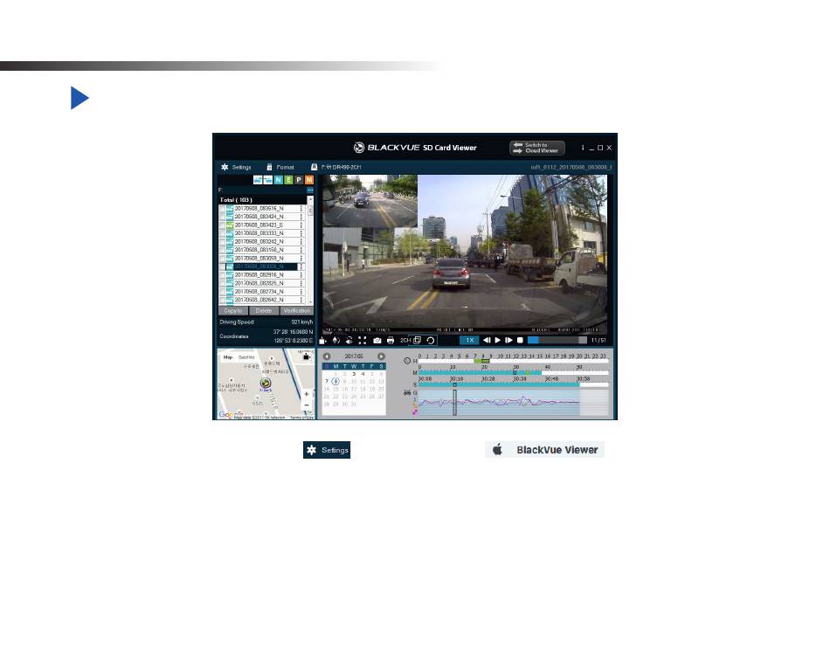The height and width of the screenshot is (664, 830).
Task: Click the horizontal rotate video icon
Action: (x=349, y=341)
